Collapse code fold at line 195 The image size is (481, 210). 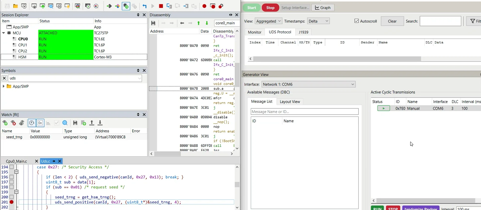tap(17, 172)
